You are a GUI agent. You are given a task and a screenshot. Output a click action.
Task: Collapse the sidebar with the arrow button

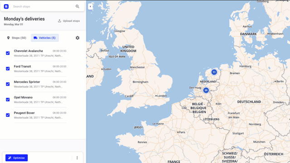click(90, 6)
